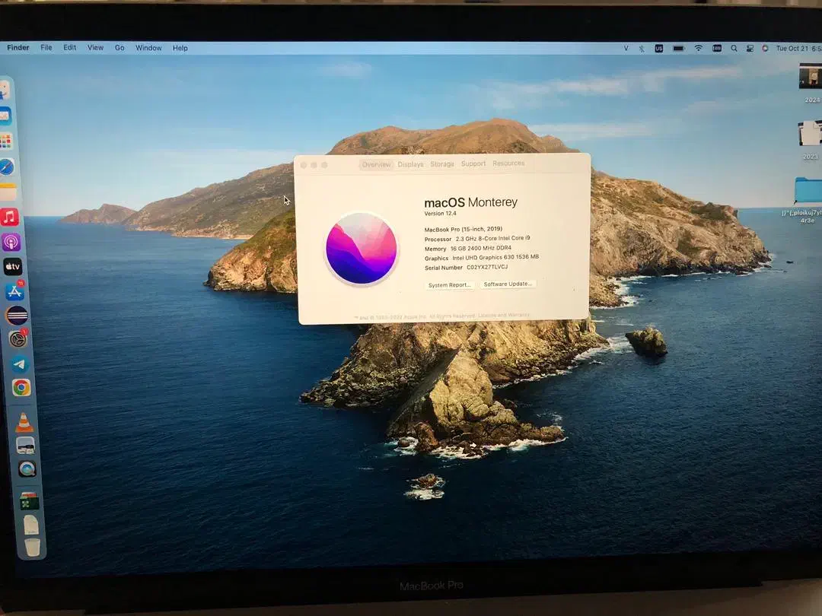The height and width of the screenshot is (616, 822).
Task: Open Telegram from the Dock
Action: coord(20,364)
